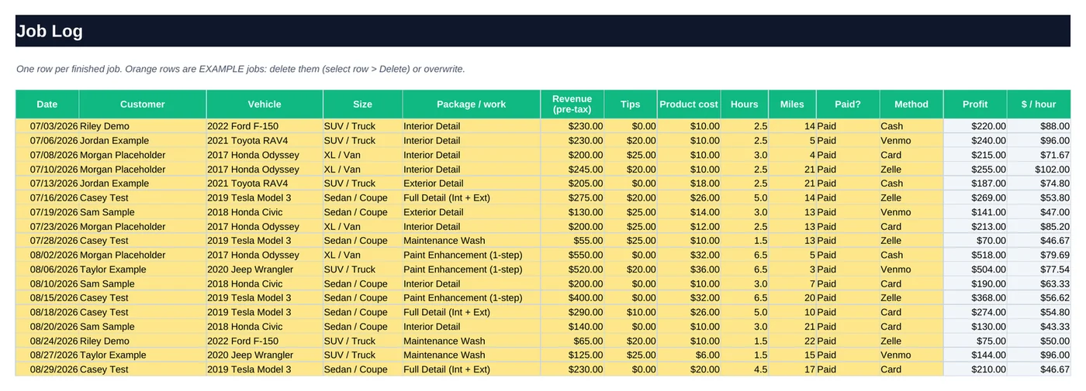Click customer Riley Demo on 07/03/2026 row
Image resolution: width=1086 pixels, height=391 pixels.
pyautogui.click(x=143, y=126)
